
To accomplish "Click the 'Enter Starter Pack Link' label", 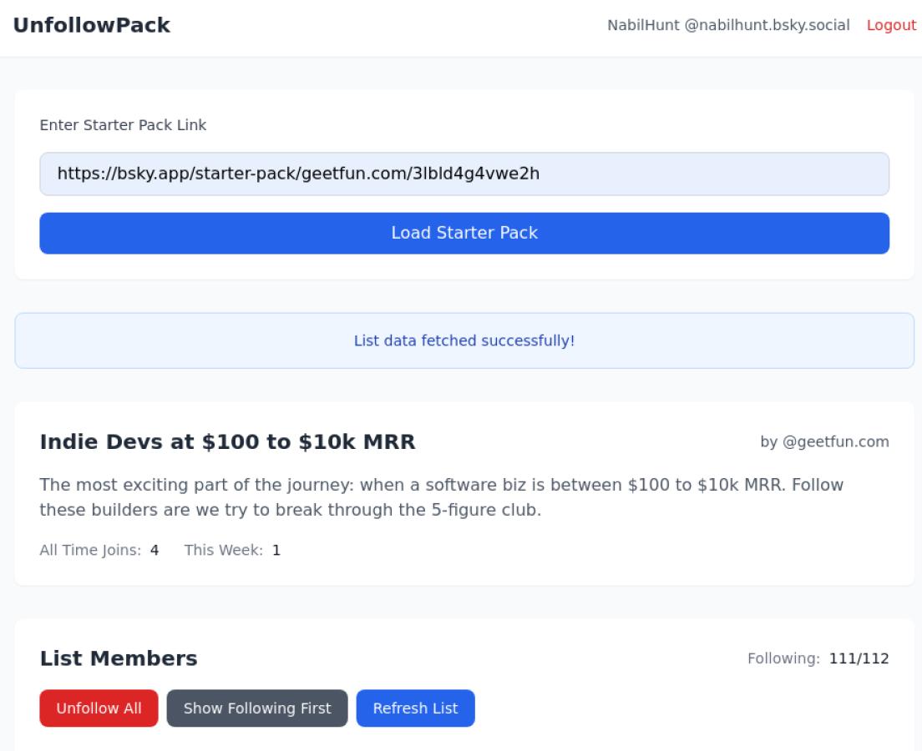I will tap(123, 125).
